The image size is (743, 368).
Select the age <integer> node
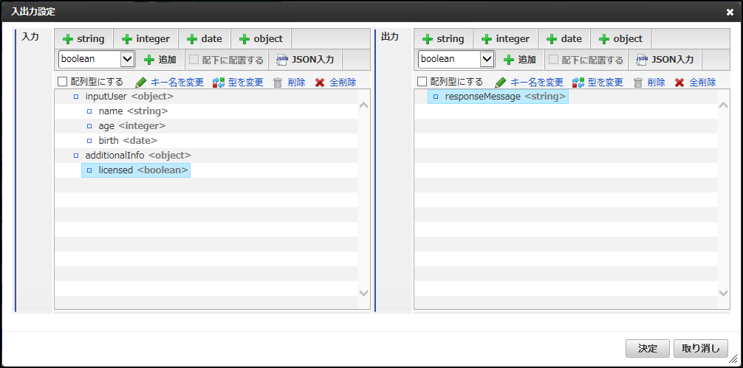126,126
